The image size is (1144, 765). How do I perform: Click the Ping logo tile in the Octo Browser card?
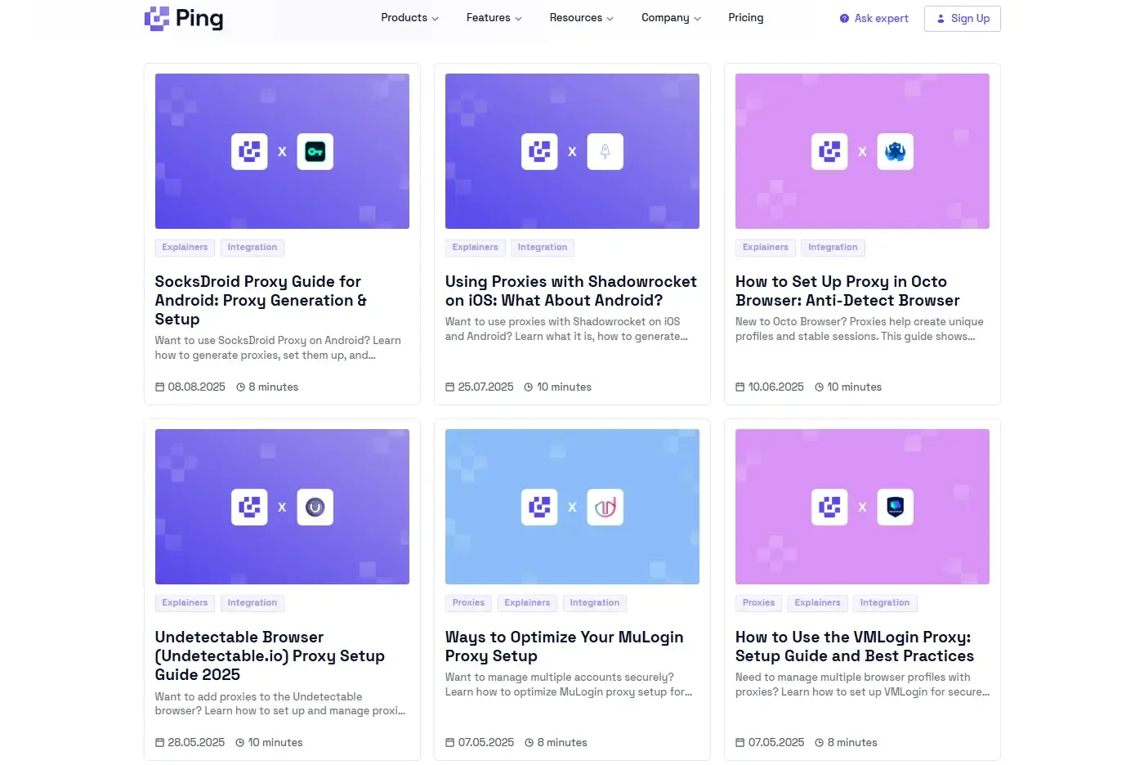pyautogui.click(x=829, y=151)
